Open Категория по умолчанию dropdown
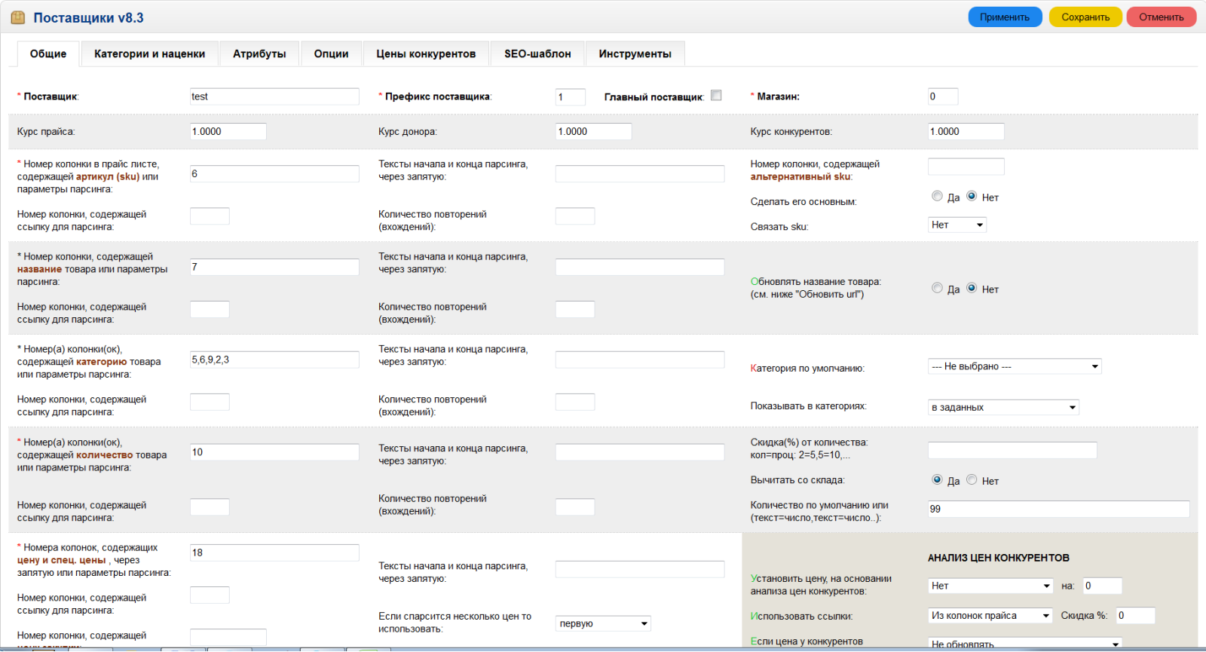Viewport: 1206px width, 652px height. coord(1015,366)
